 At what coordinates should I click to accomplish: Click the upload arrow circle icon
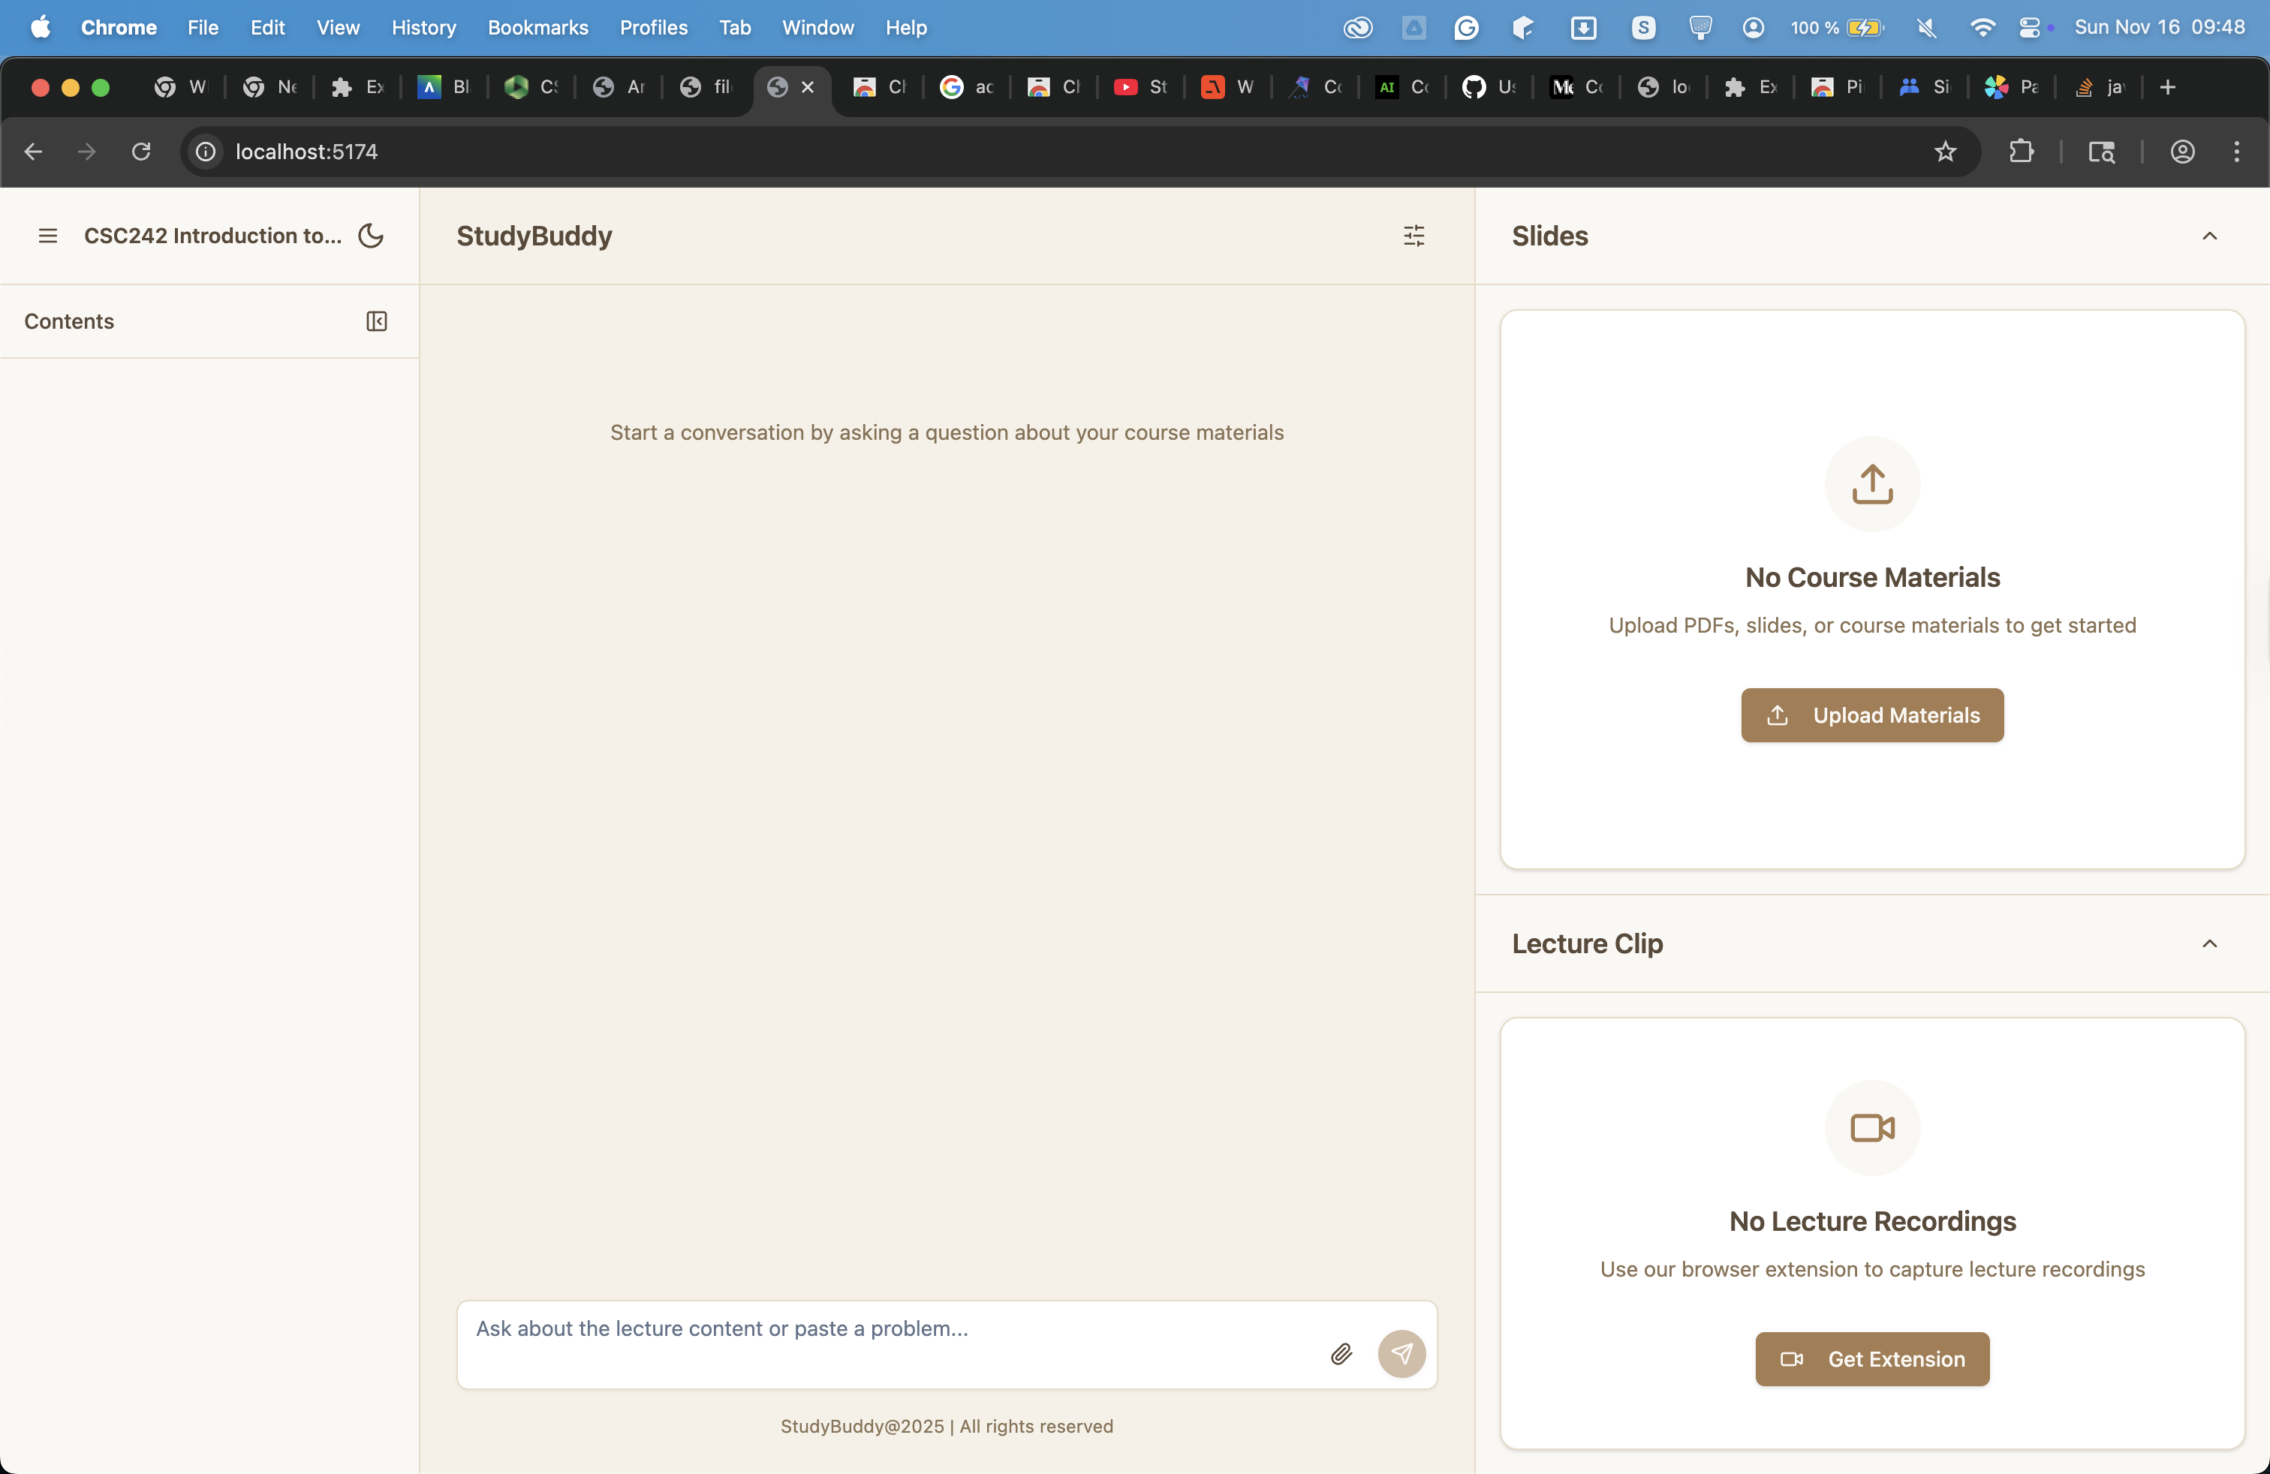point(1871,483)
